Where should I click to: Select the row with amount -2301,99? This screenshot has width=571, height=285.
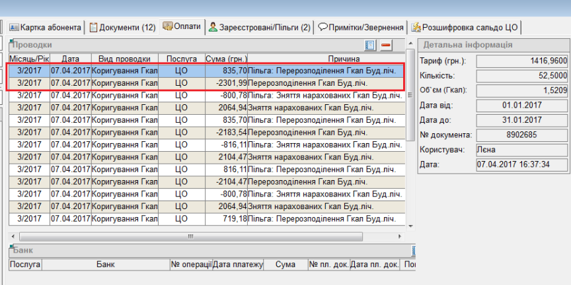205,83
